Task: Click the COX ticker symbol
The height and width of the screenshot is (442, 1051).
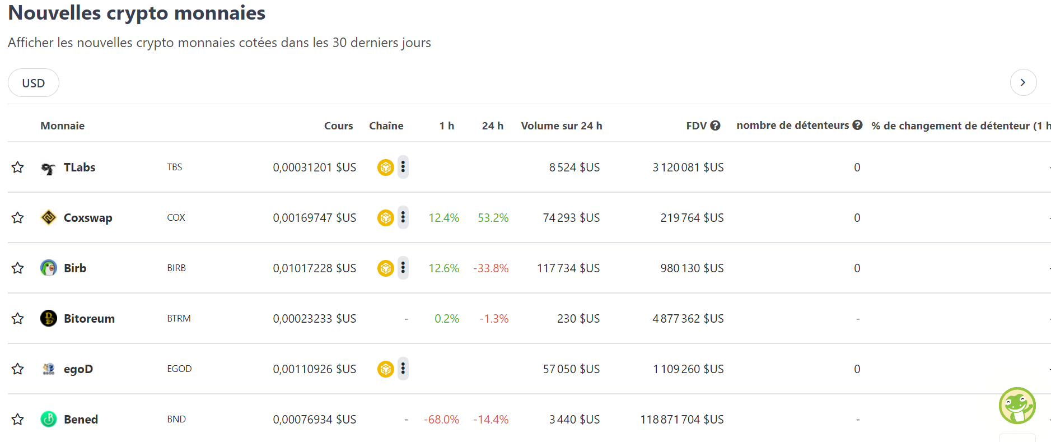Action: click(176, 217)
